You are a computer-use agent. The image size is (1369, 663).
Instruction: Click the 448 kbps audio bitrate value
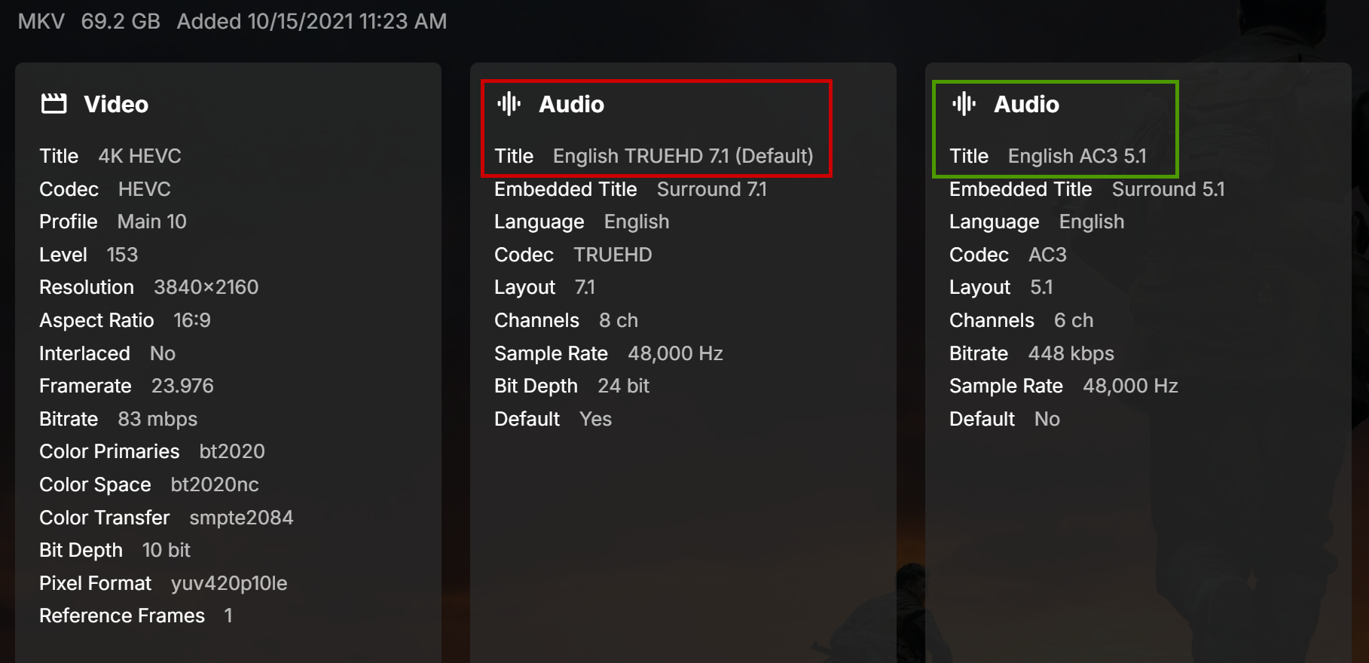click(x=1071, y=353)
